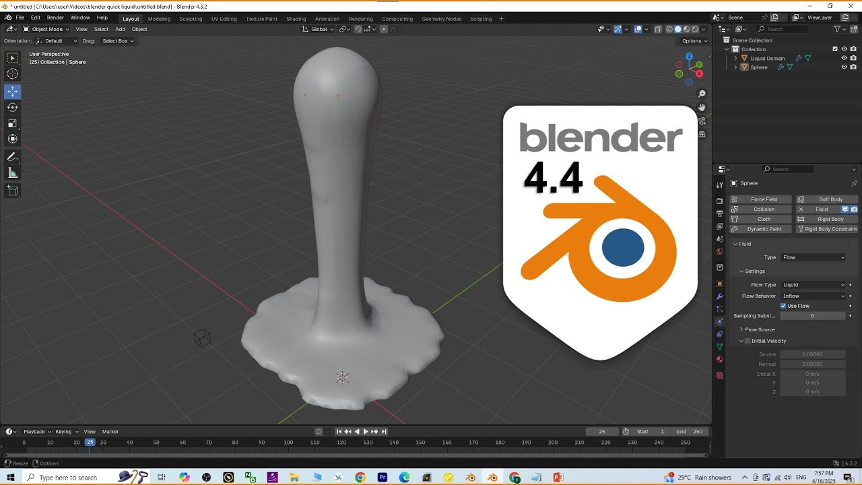
Task: Open the Tool properties tab
Action: 720,184
